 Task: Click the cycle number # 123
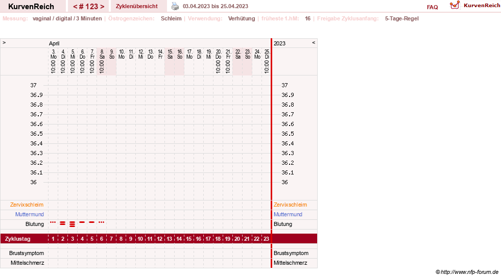coord(88,7)
